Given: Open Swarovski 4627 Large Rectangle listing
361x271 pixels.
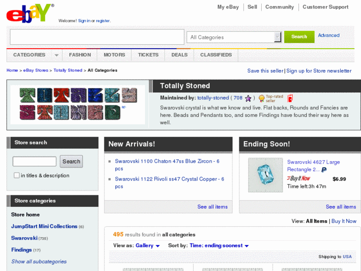Looking at the screenshot, I should pyautogui.click(x=313, y=166).
